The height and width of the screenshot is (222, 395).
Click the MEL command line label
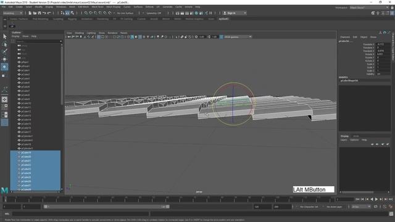pyautogui.click(x=7, y=214)
